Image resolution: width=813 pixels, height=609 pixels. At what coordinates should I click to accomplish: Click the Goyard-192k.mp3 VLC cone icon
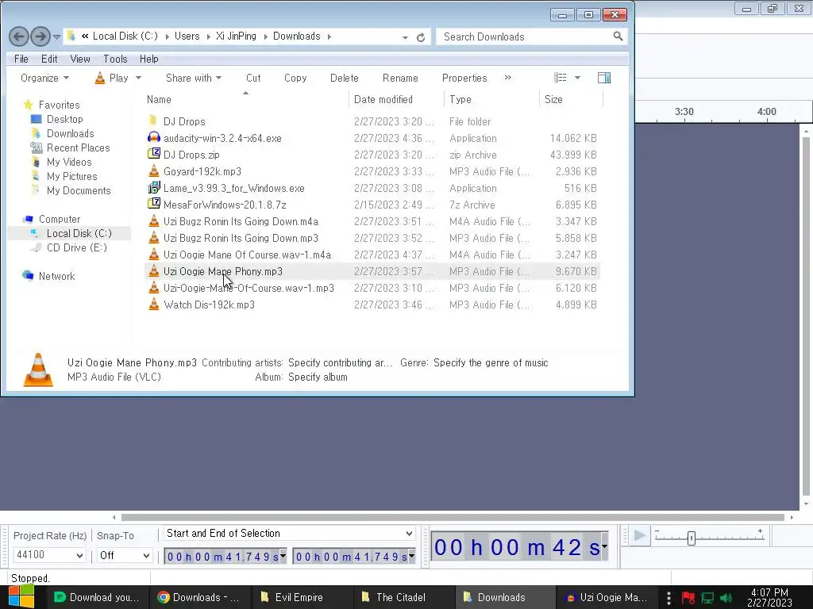tap(153, 171)
